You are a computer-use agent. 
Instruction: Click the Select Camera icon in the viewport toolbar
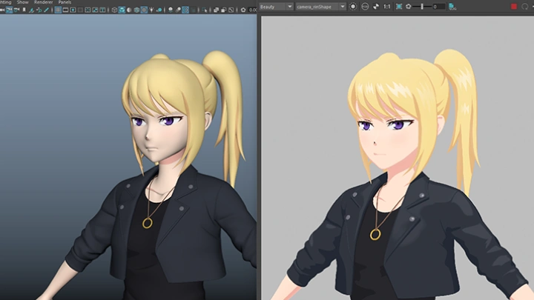pyautogui.click(x=2, y=10)
